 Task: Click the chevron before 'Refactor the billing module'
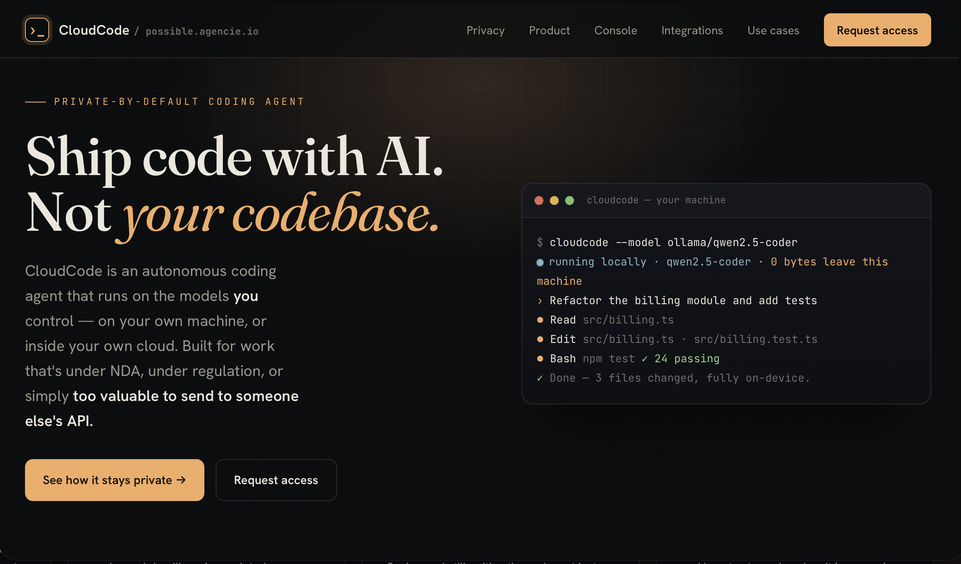click(540, 301)
